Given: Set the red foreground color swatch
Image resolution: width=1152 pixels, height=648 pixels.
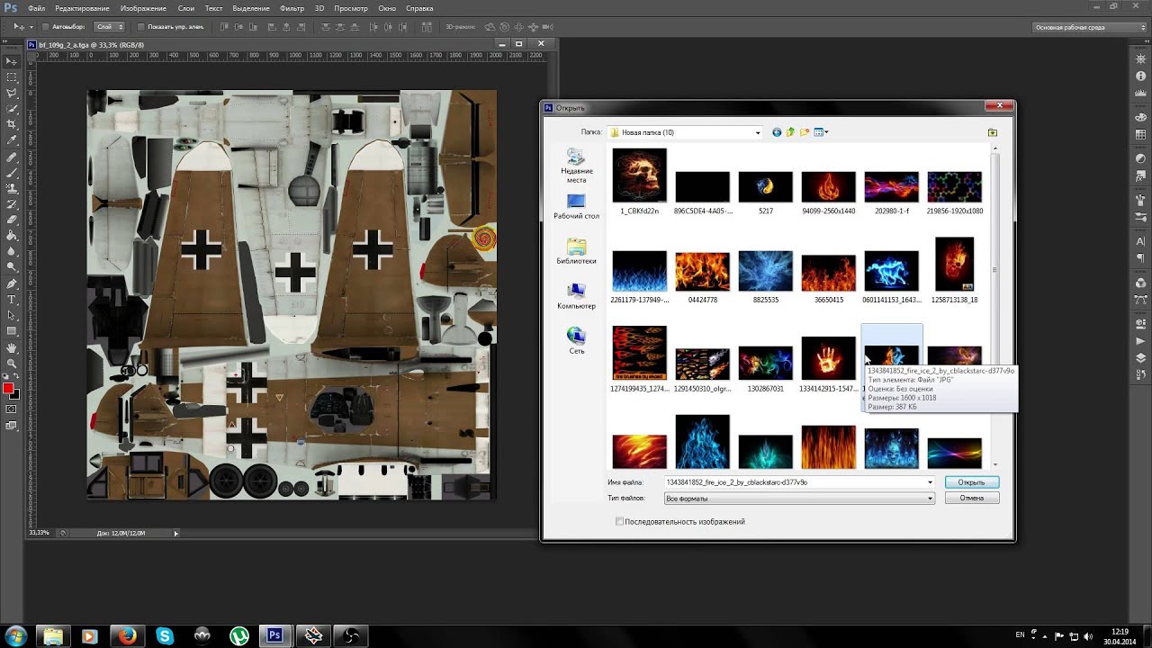Looking at the screenshot, I should tap(8, 389).
